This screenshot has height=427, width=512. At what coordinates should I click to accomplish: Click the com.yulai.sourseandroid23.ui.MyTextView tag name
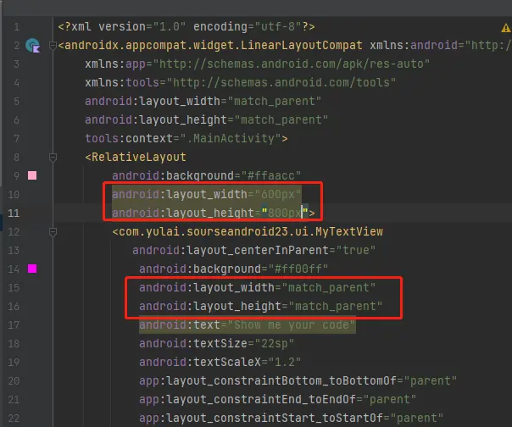click(x=251, y=232)
